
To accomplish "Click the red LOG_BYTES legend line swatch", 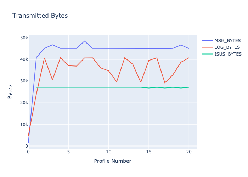I will click(207, 47).
